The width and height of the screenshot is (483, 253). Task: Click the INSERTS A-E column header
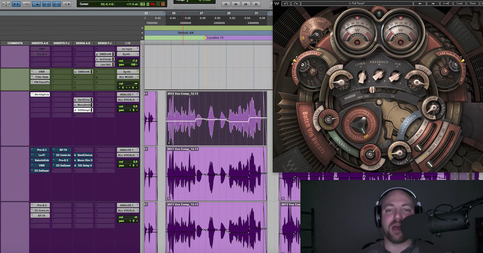(x=40, y=43)
